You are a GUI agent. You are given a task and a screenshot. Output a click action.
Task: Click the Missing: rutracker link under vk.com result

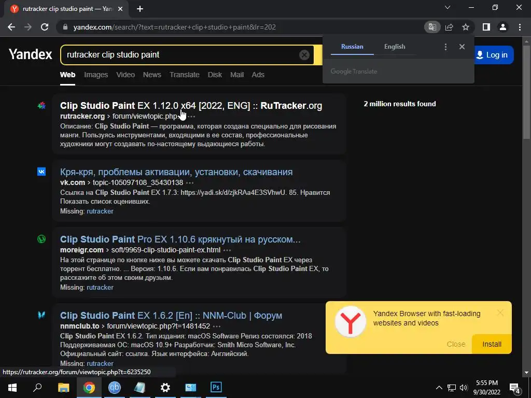[x=100, y=211]
